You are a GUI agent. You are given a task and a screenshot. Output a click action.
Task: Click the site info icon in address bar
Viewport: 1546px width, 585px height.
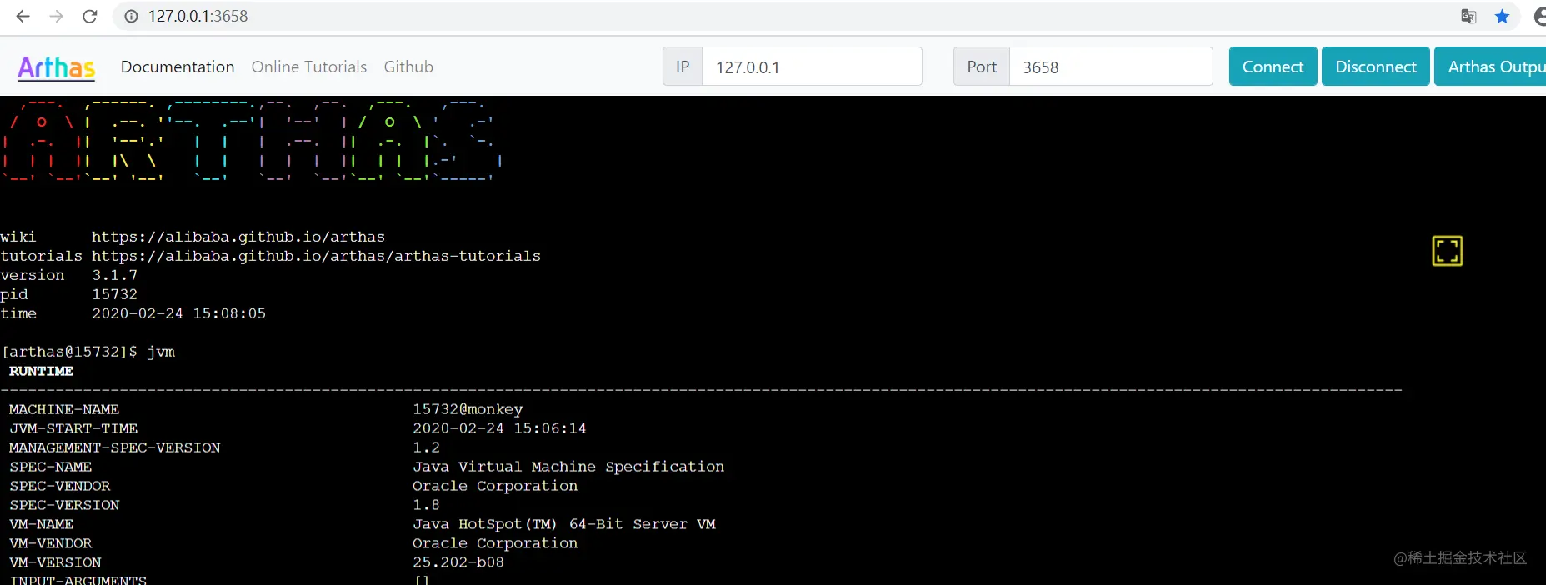131,16
